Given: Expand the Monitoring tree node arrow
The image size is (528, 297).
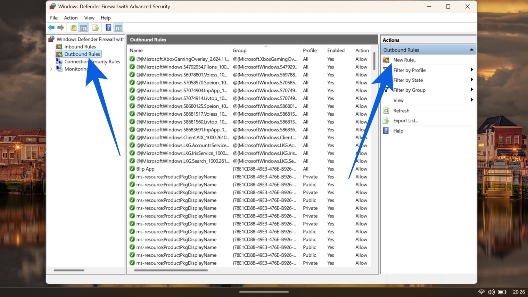Looking at the screenshot, I should pos(51,69).
